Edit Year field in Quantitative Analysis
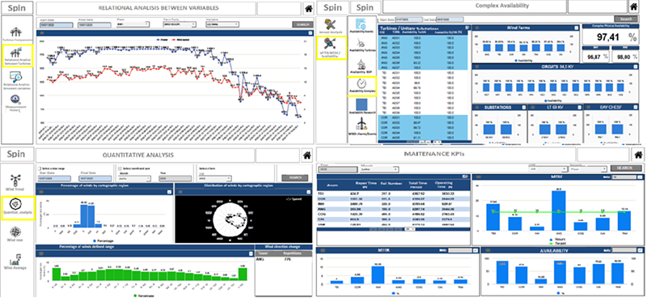Screen dimensions: 647x298 [175, 178]
